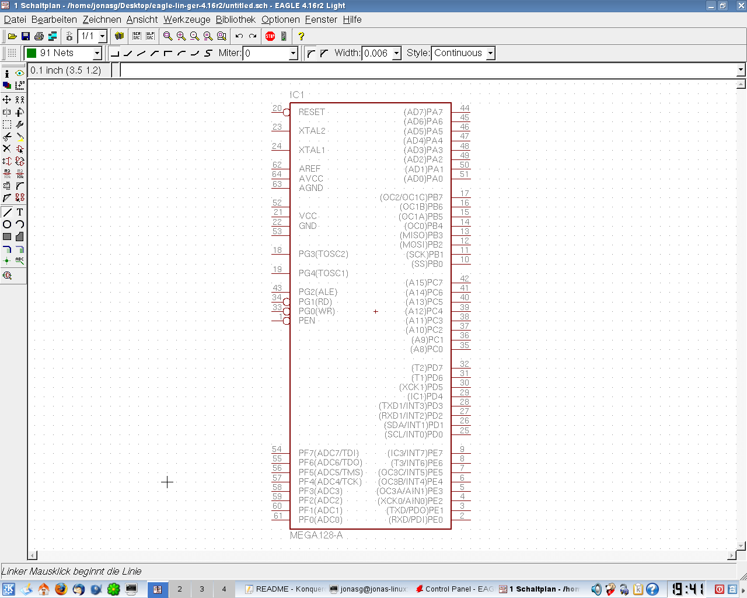Image resolution: width=747 pixels, height=598 pixels.
Task: Select the Rotate tool
Action: point(20,112)
